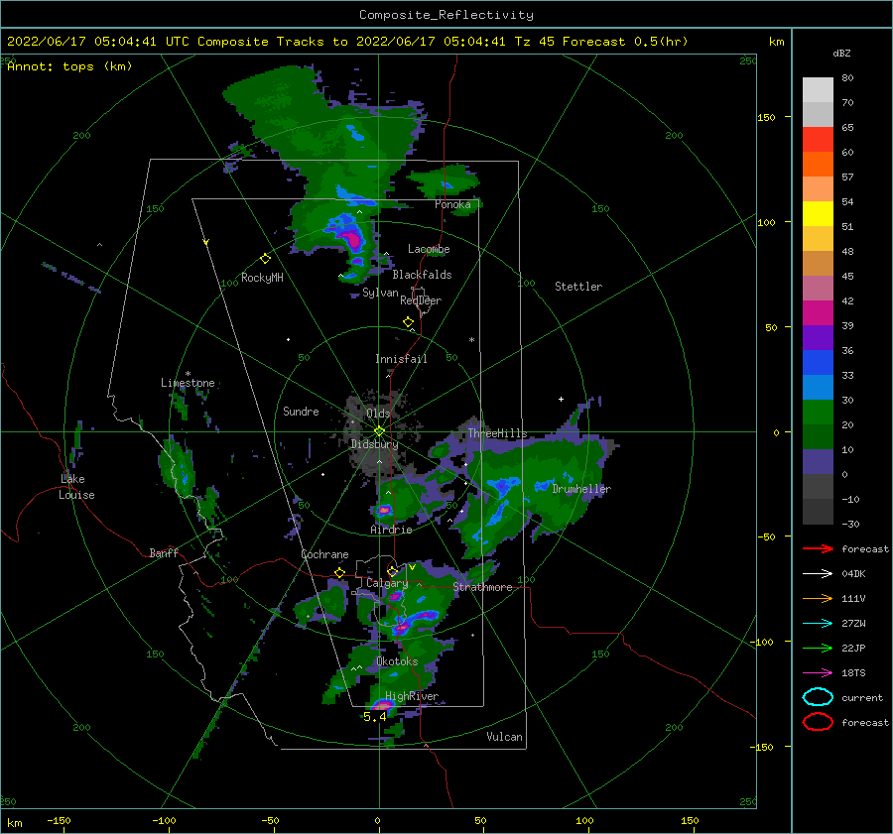Click the yellow diamond marker below Cochrane
893x834 pixels.
339,573
